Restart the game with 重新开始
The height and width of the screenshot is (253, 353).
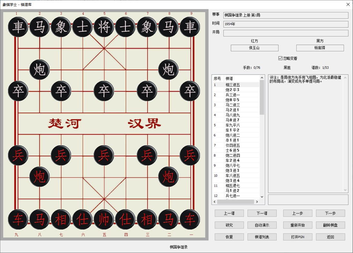[297, 225]
